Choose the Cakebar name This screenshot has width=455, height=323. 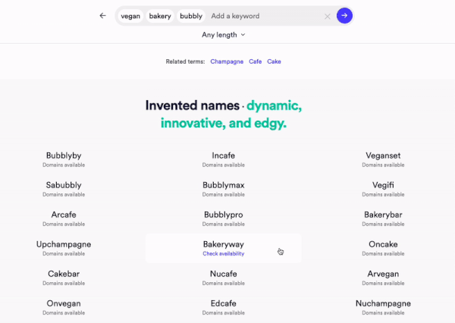[x=64, y=274]
